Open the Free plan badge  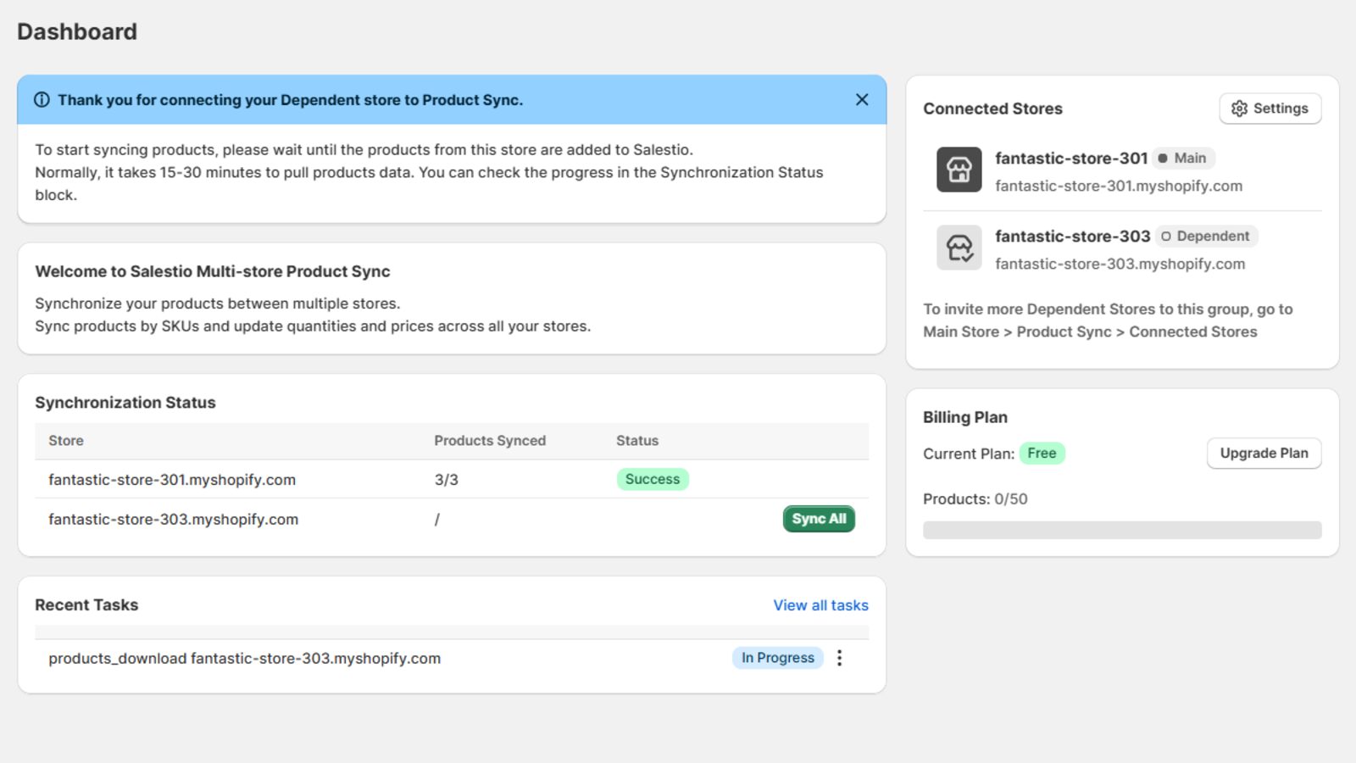coord(1042,453)
